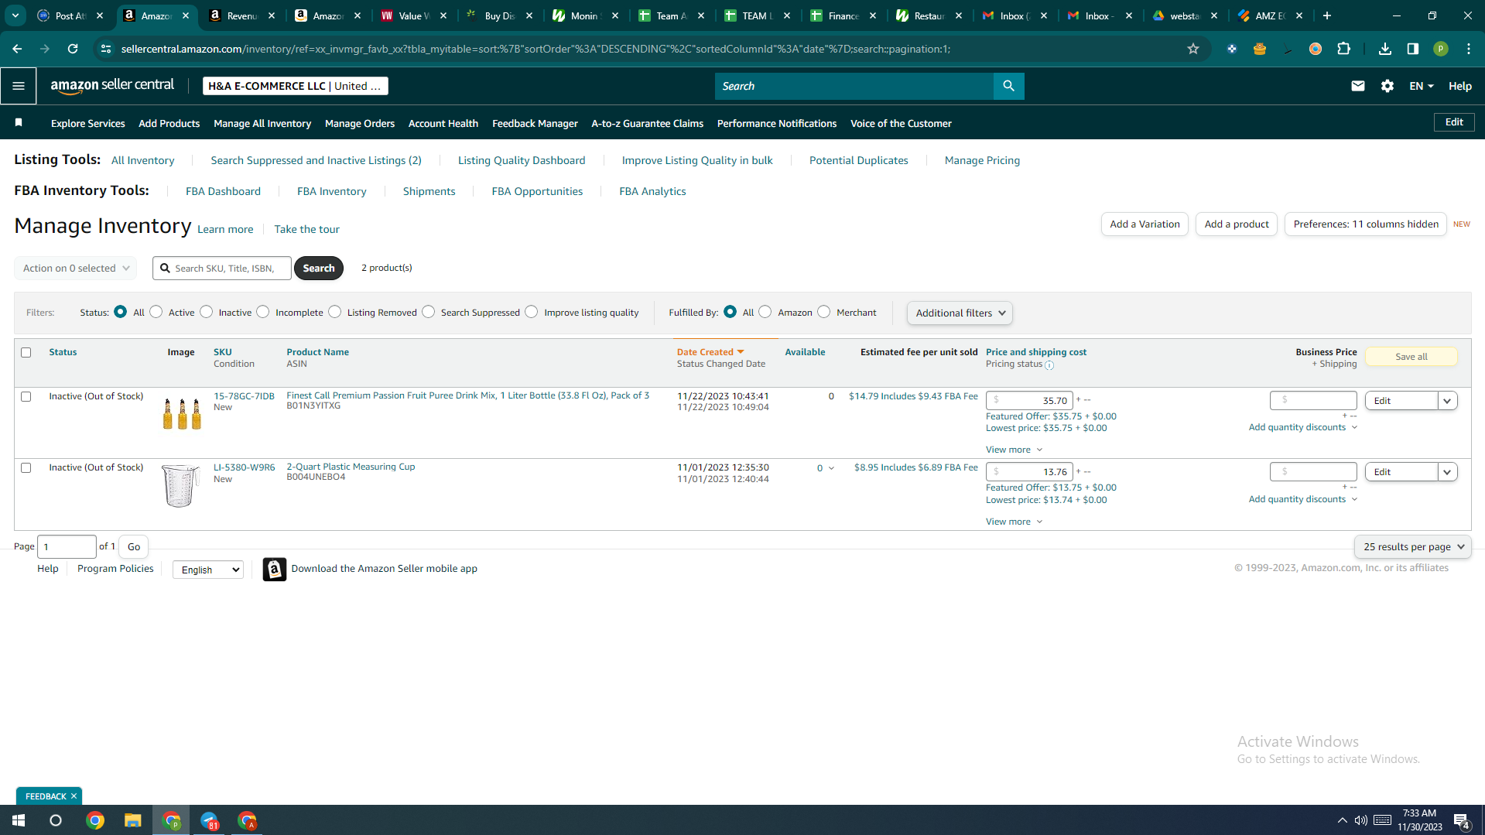The height and width of the screenshot is (835, 1485).
Task: Select the Search Suppressed status radio button
Action: coord(429,312)
